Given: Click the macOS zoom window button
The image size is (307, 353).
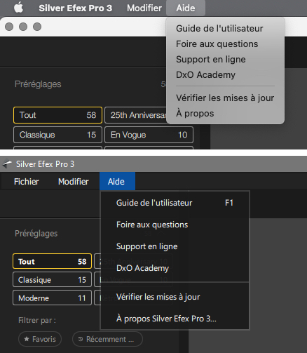Looking at the screenshot, I should coord(37,27).
